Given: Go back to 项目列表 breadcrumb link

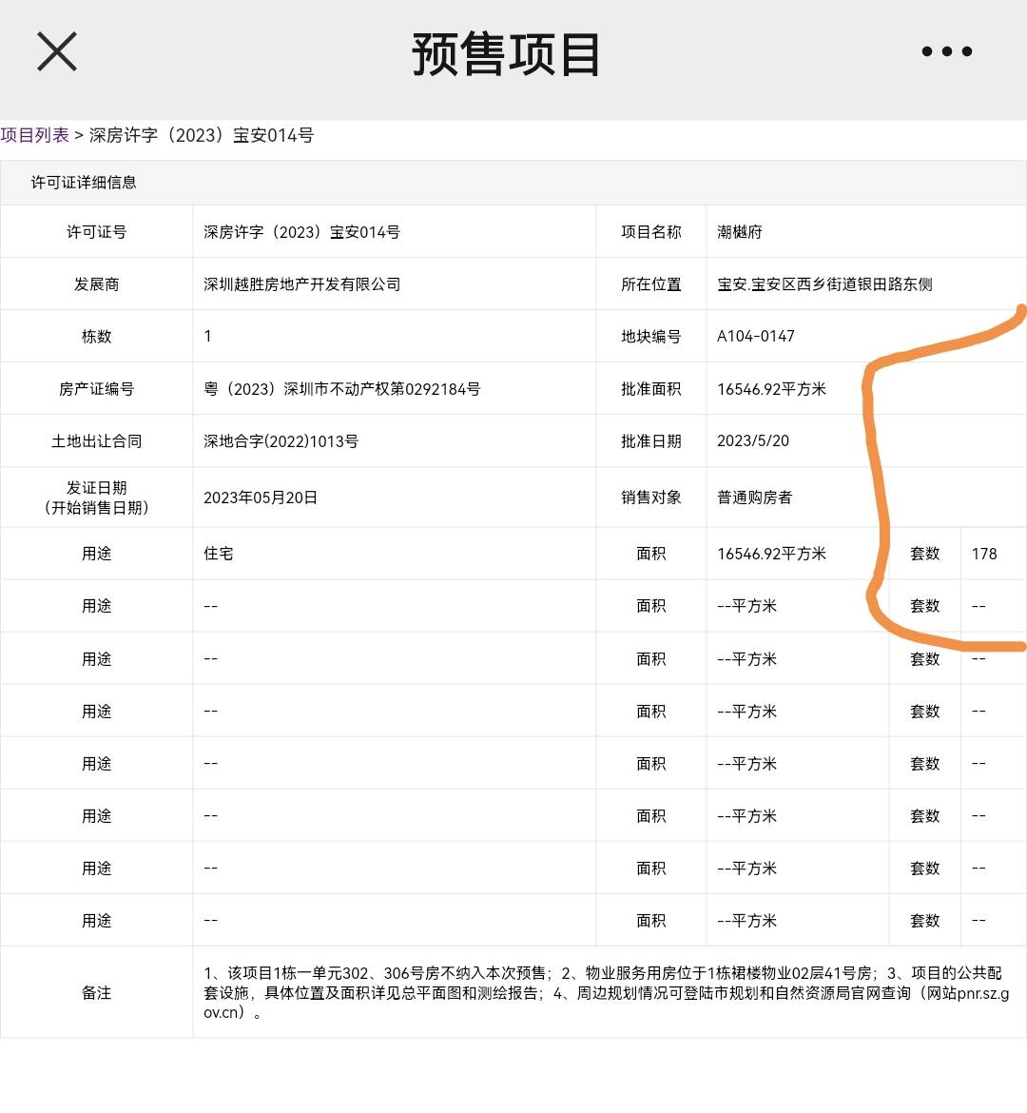Looking at the screenshot, I should tap(35, 135).
